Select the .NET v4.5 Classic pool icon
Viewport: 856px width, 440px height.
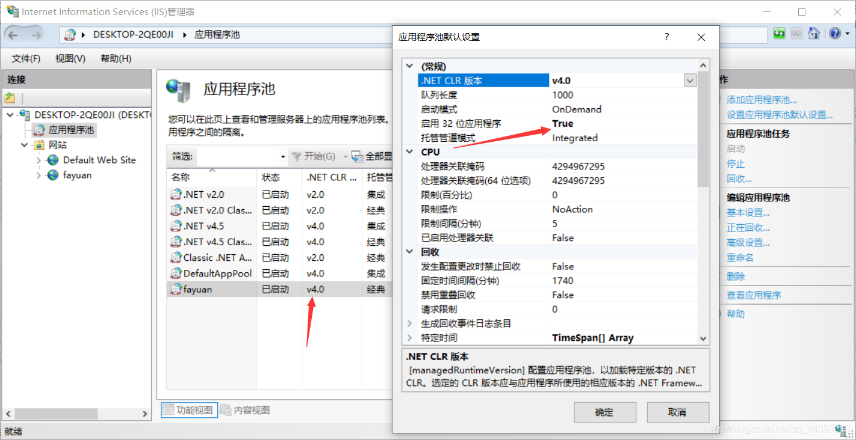coord(176,242)
